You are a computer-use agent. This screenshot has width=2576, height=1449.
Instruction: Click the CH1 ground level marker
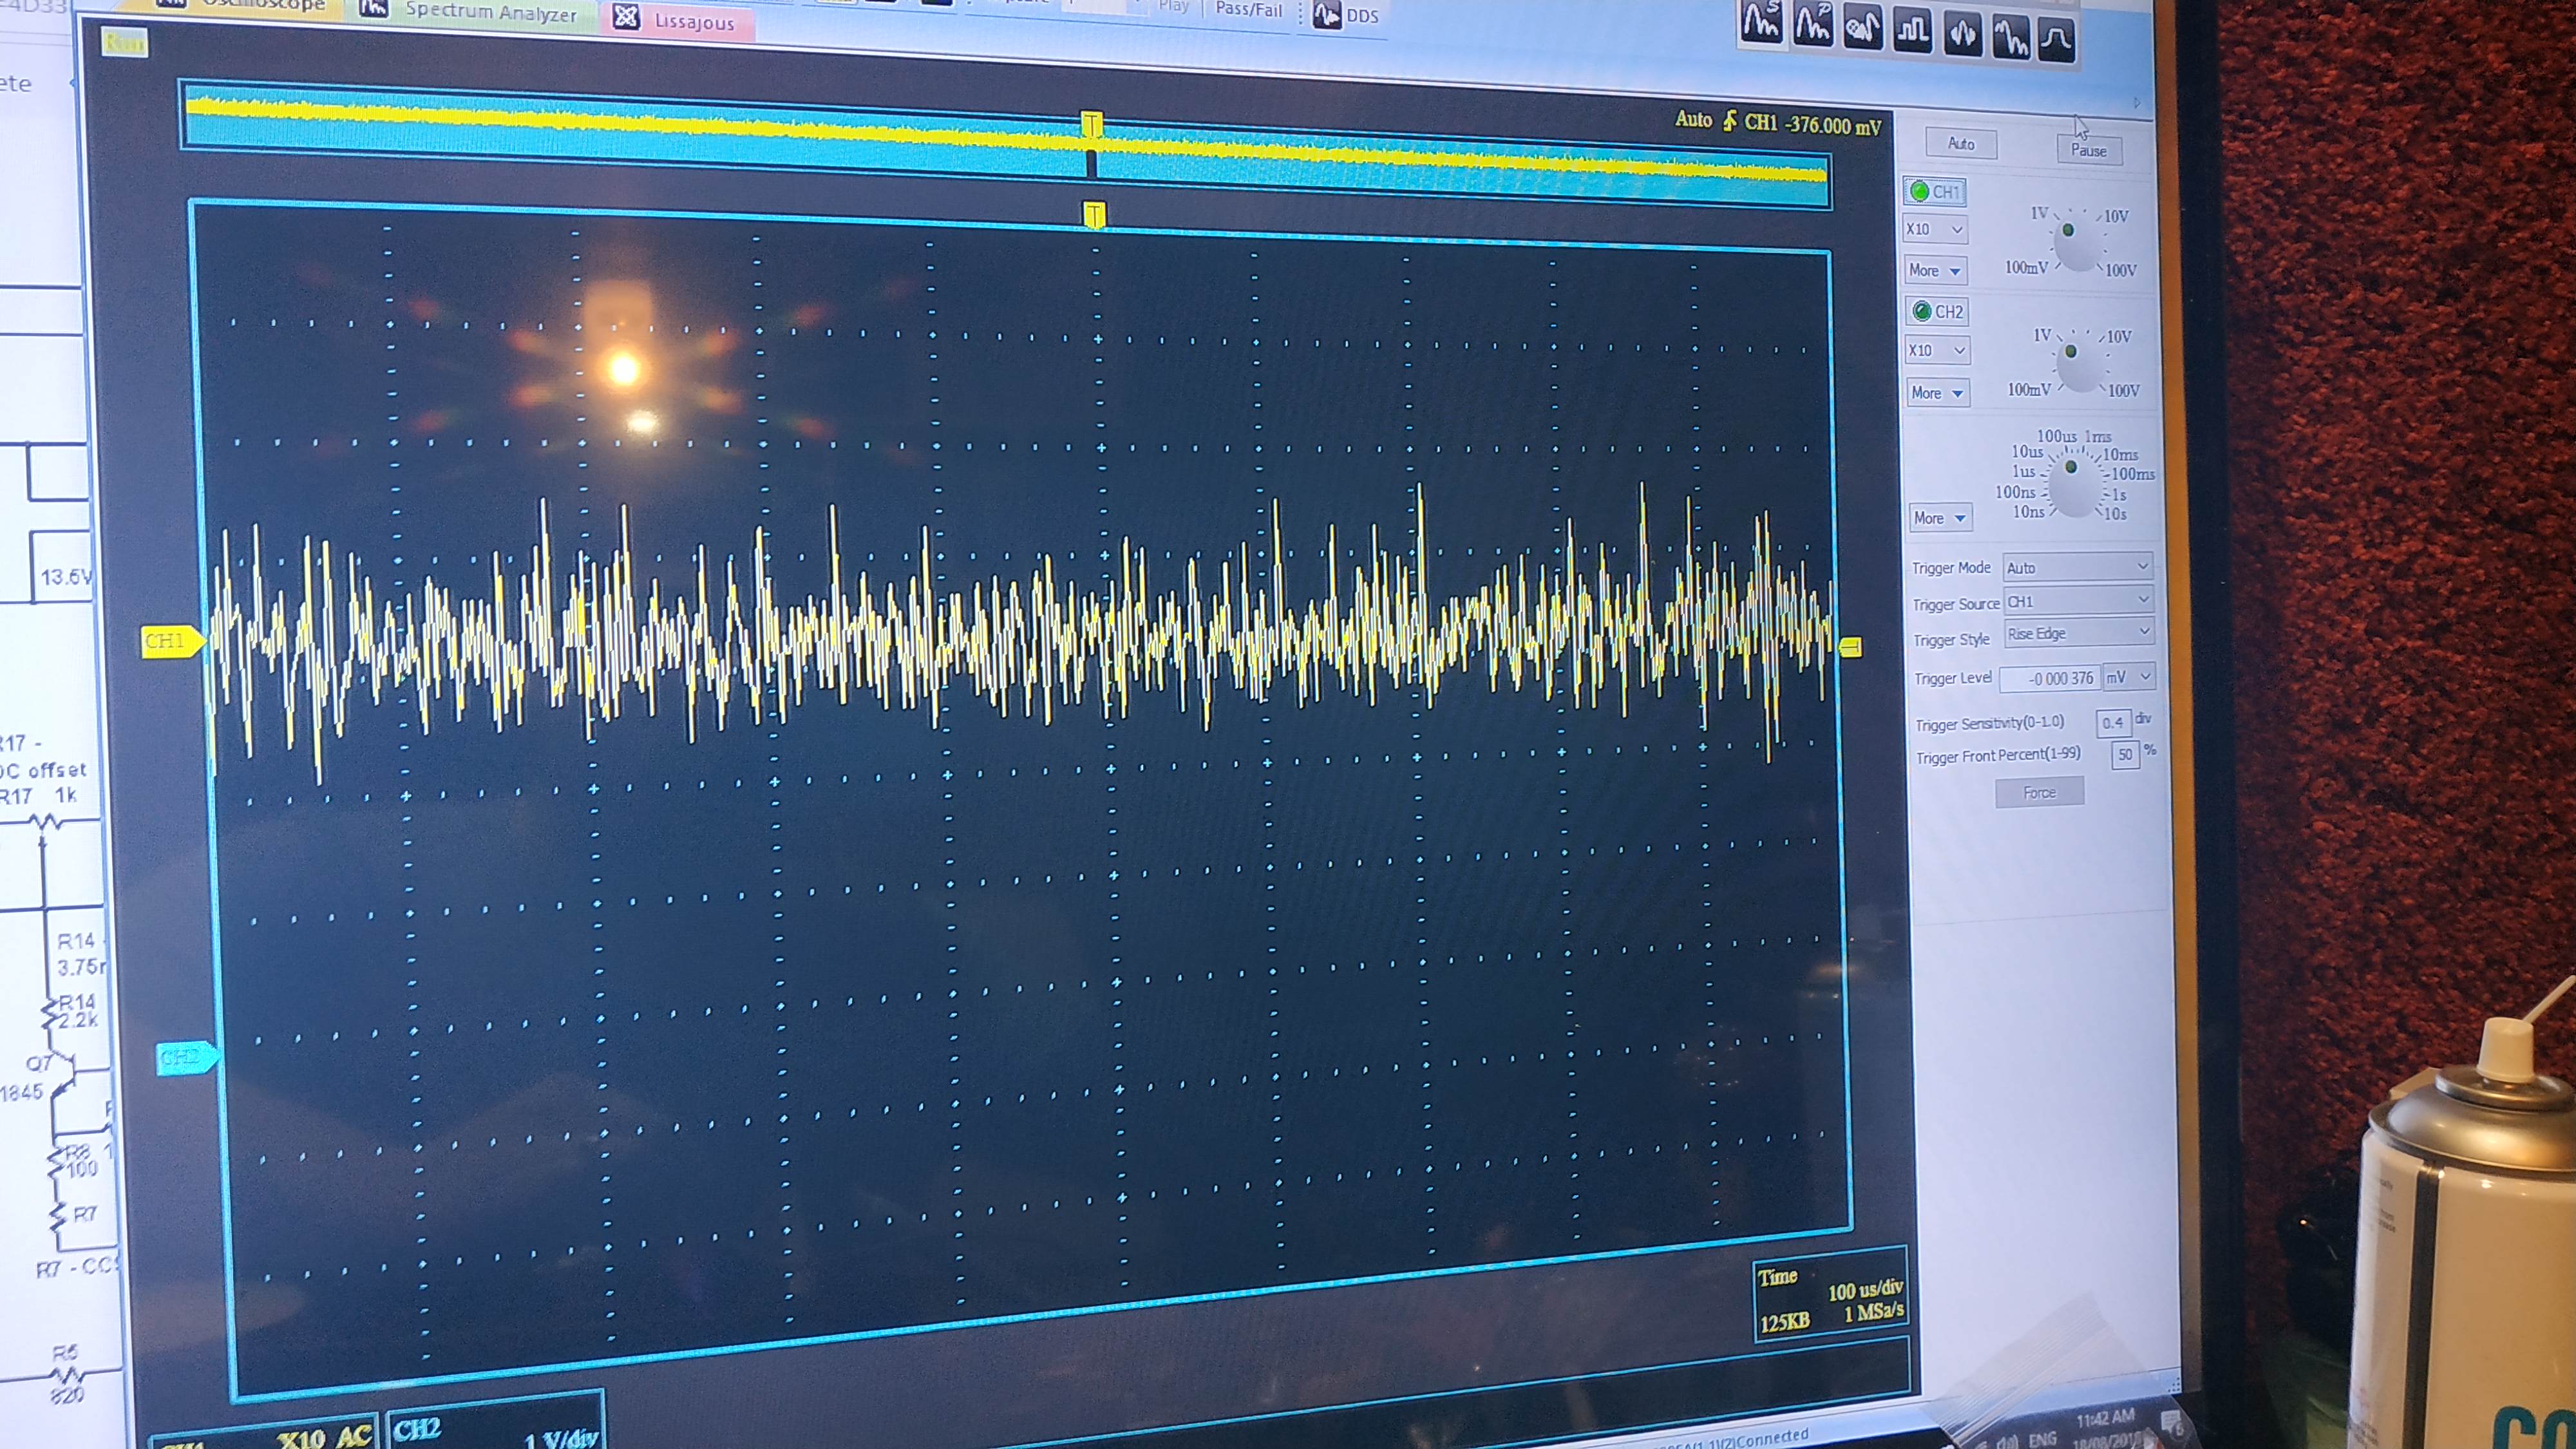pyautogui.click(x=173, y=641)
